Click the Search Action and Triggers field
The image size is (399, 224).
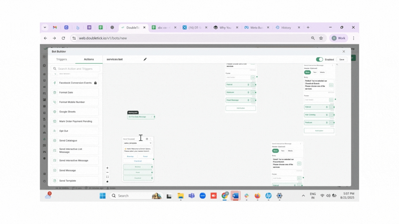[76, 69]
